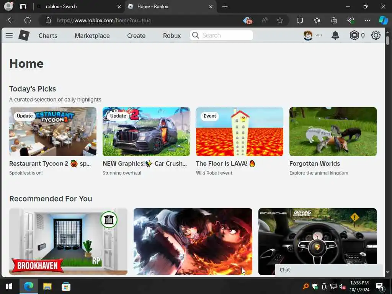This screenshot has height=294, width=392.
Task: Go back in browser history
Action: pyautogui.click(x=10, y=20)
